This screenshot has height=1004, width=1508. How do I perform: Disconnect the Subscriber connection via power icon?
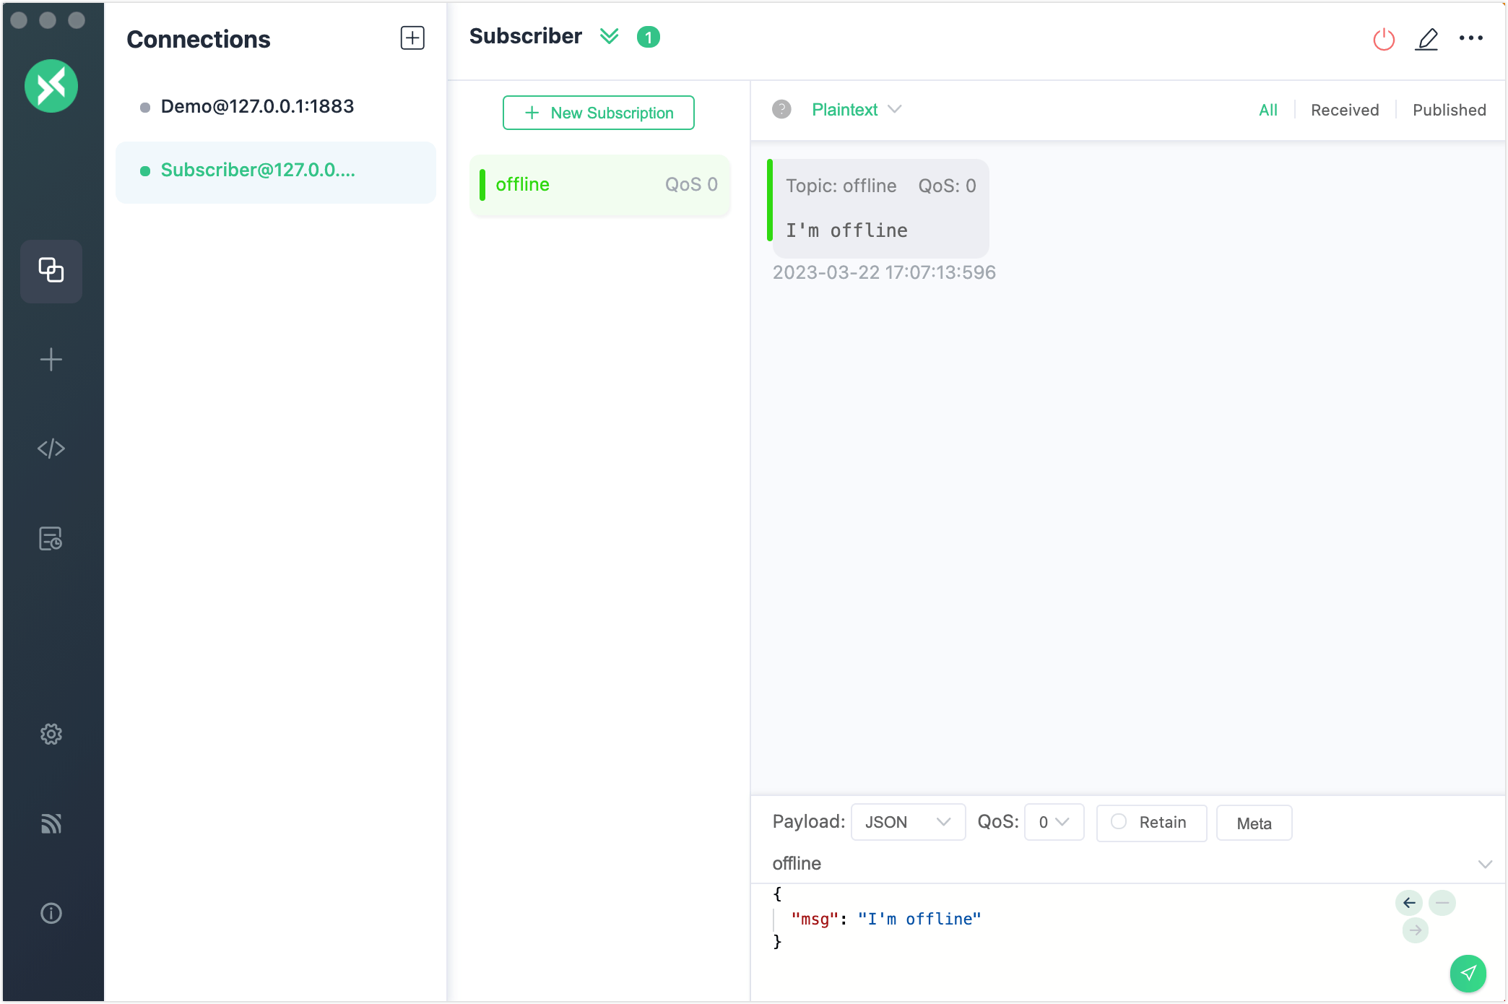pos(1383,38)
